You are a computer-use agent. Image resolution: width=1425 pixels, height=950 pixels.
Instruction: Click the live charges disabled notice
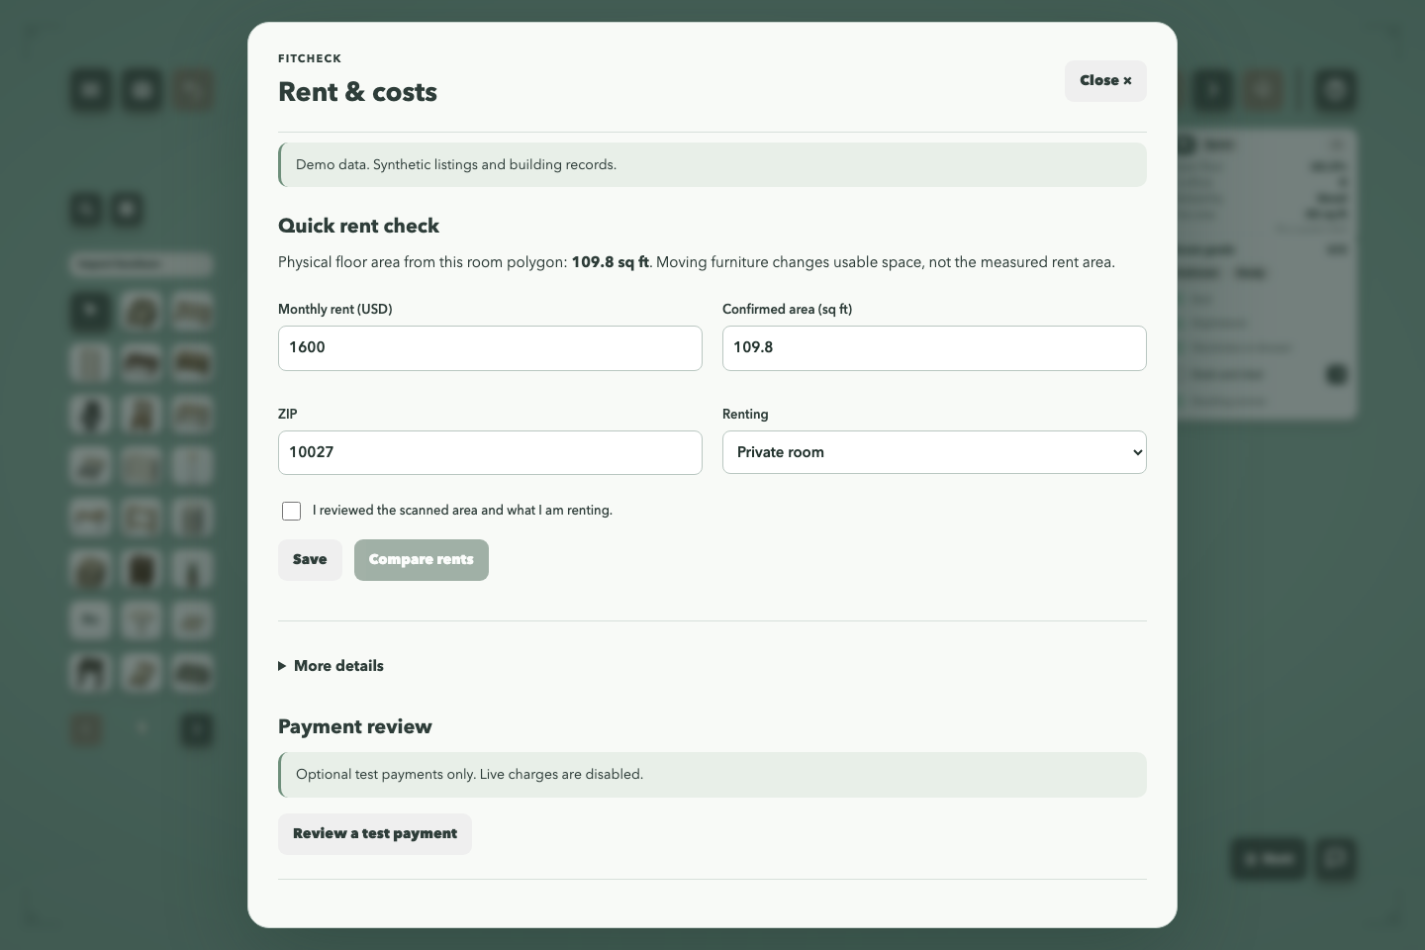712,775
